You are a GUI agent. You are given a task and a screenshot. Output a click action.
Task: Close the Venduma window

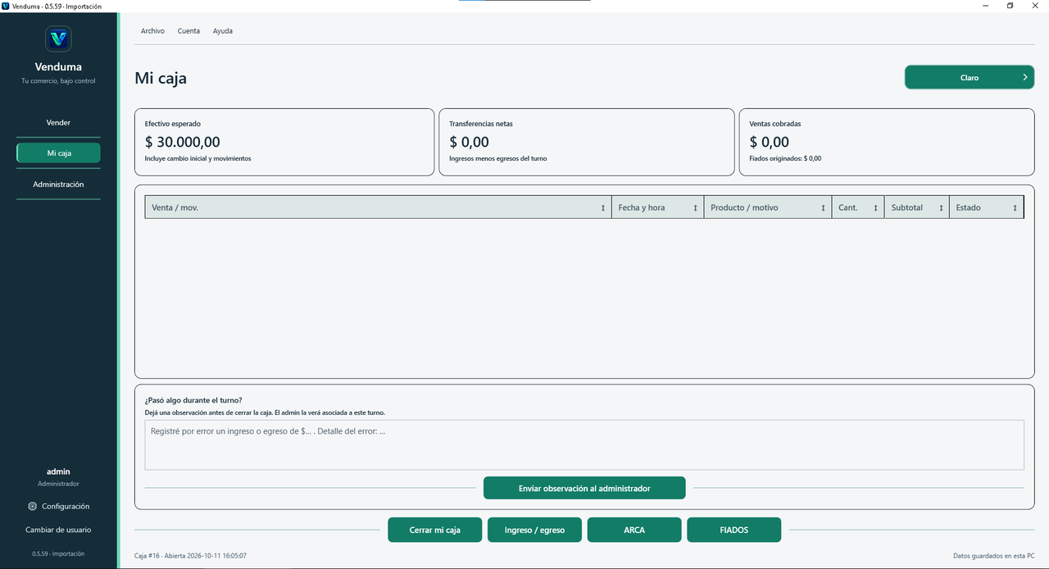click(x=1036, y=6)
